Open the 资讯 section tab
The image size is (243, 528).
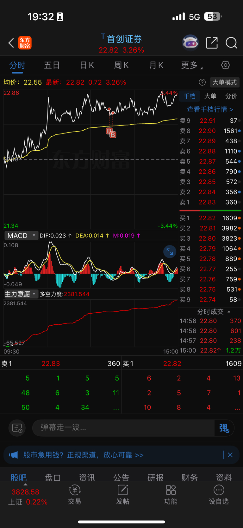[x=87, y=477]
